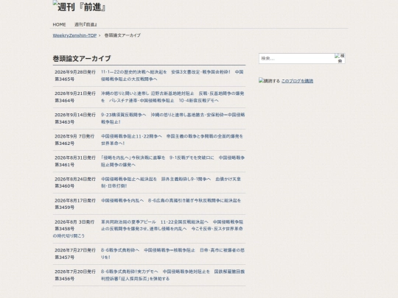Screen dimensions: 398x298
Task: Open the article for issue 第3460号
Action: tap(171, 182)
